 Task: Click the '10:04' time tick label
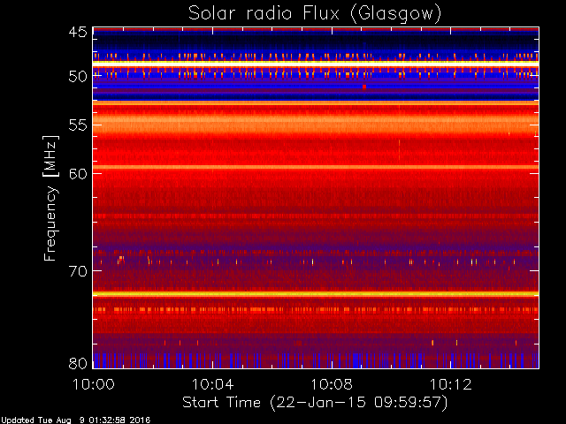[212, 384]
